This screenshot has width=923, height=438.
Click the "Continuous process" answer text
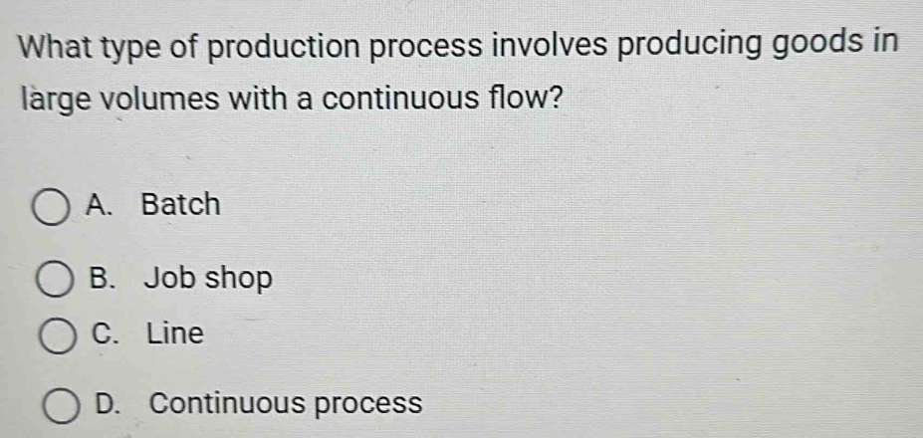288,403
